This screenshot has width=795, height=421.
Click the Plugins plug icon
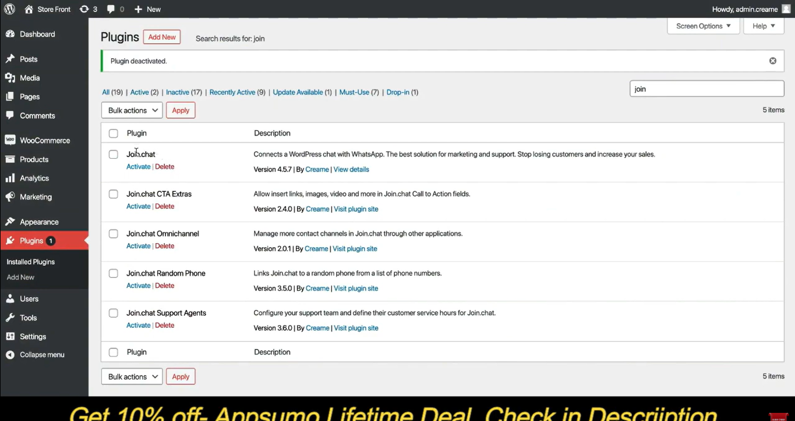click(x=10, y=241)
